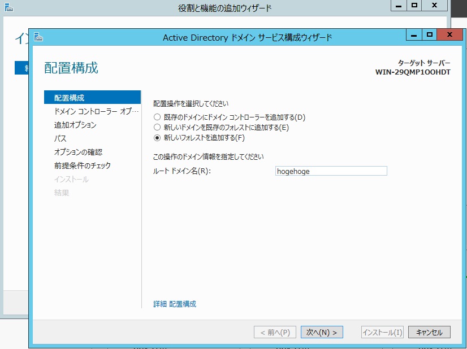Go to the パス step
The height and width of the screenshot is (349, 467).
(60, 138)
